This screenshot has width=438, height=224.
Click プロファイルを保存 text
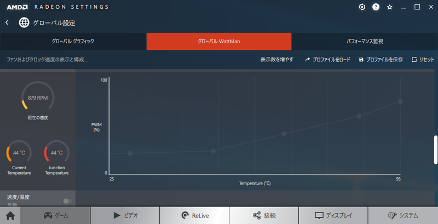pos(384,60)
